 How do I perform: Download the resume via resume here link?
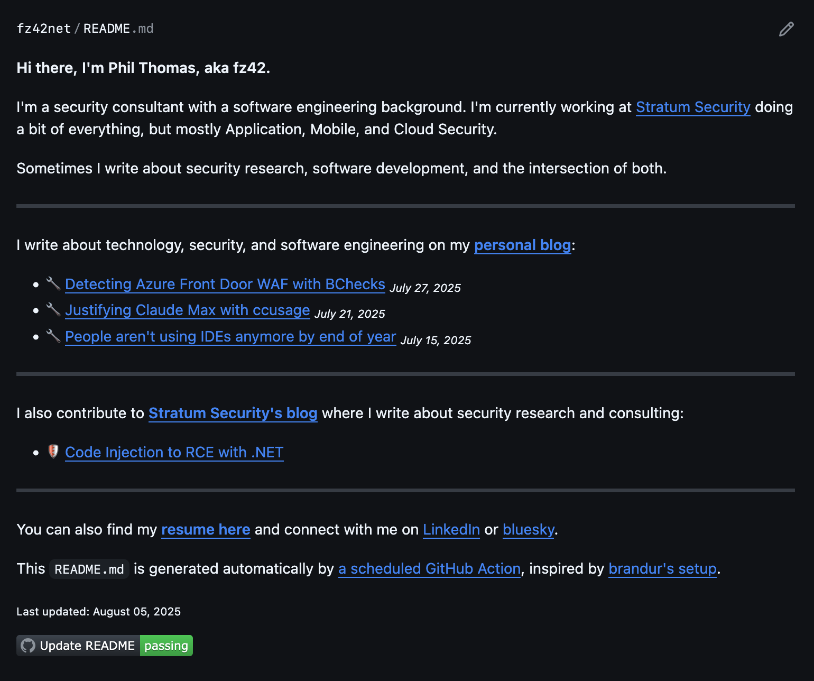pos(206,530)
